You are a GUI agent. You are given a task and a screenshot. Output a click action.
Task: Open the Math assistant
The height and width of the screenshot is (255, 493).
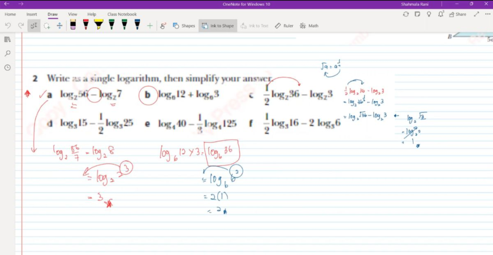click(x=309, y=26)
